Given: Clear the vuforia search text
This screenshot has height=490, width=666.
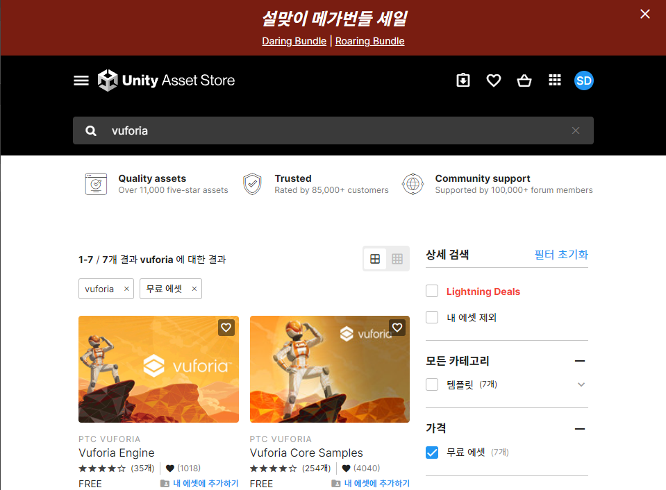Looking at the screenshot, I should pos(576,130).
